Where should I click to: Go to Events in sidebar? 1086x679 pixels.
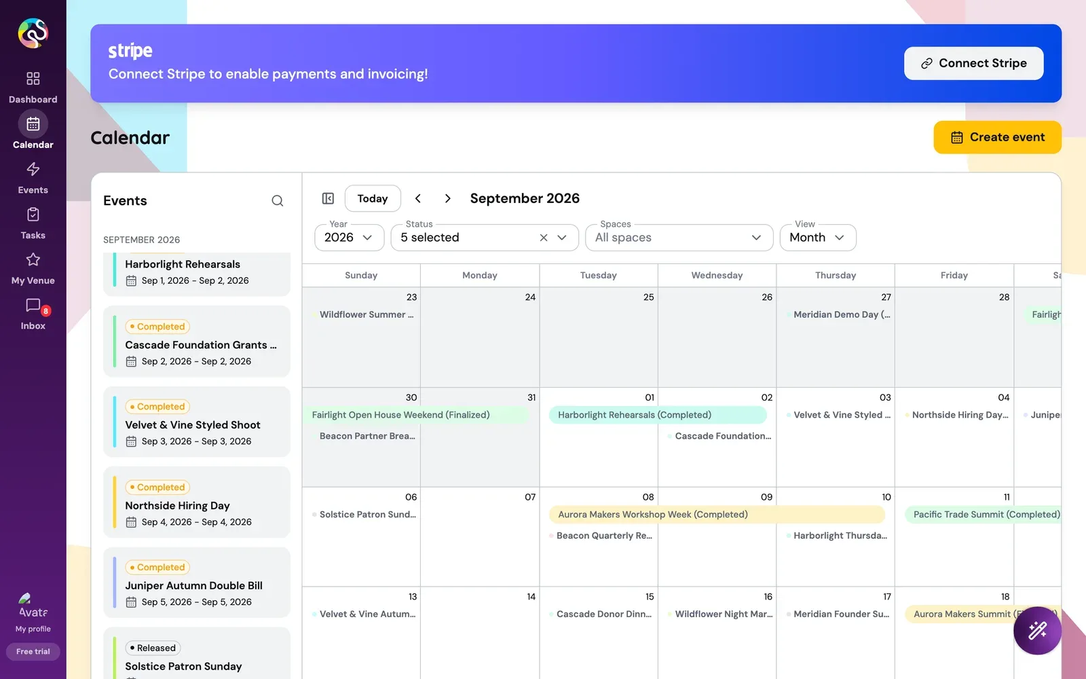[33, 178]
